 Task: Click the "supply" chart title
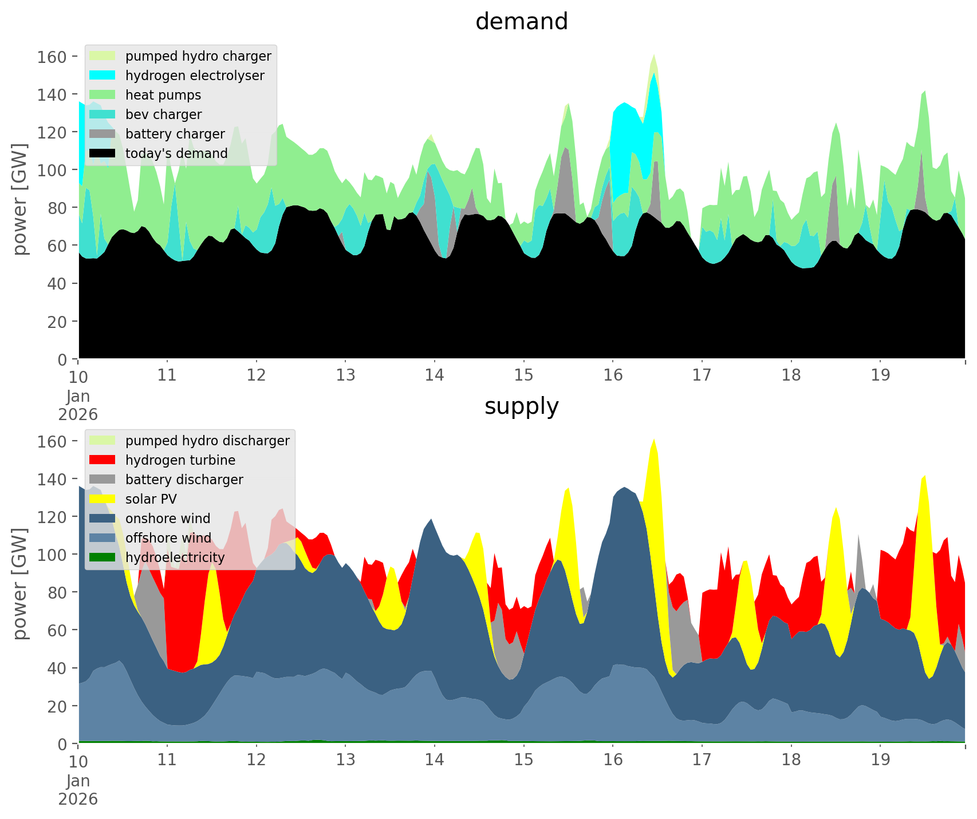(521, 406)
